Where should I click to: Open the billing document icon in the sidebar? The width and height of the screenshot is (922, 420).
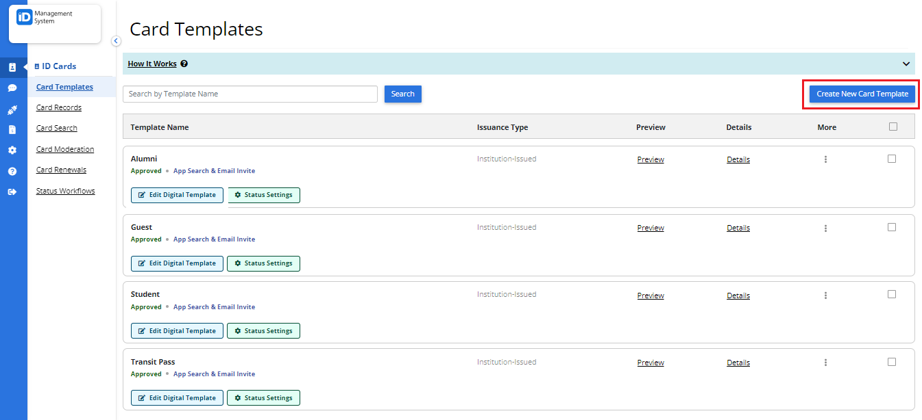pos(13,131)
